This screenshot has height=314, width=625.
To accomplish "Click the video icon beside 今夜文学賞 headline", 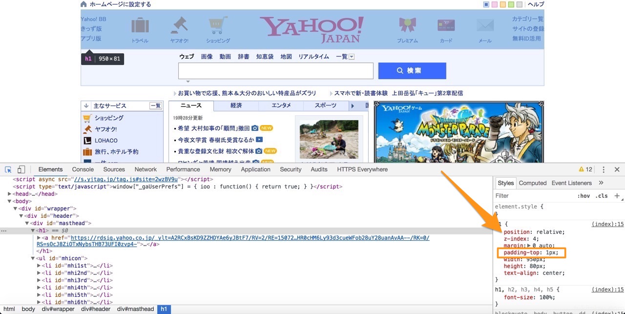I will coord(259,140).
